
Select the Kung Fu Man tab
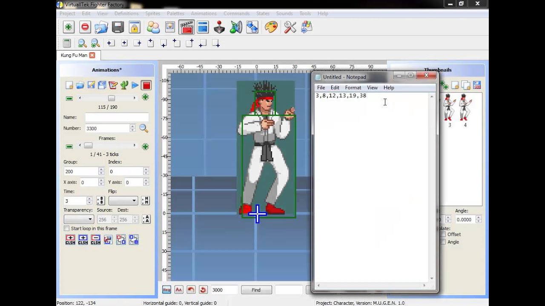[74, 55]
